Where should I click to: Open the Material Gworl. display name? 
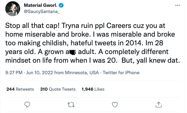point(41,5)
